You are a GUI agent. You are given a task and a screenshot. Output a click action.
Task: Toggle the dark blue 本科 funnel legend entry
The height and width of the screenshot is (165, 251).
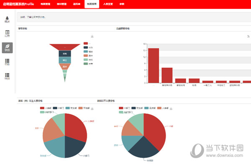click(88, 47)
